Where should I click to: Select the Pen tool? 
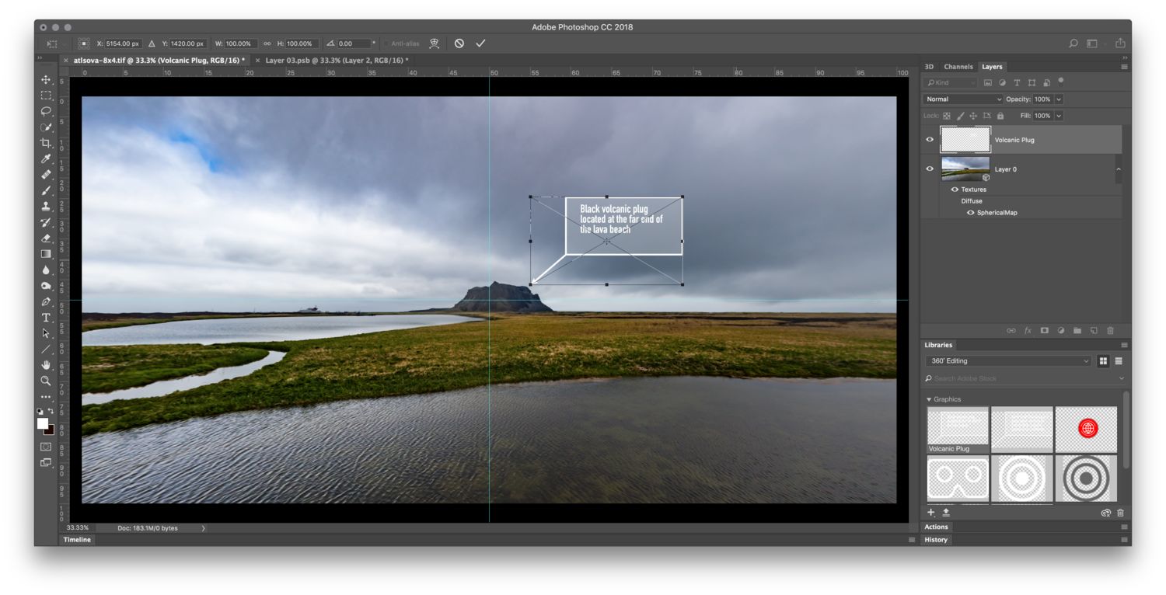tap(46, 301)
